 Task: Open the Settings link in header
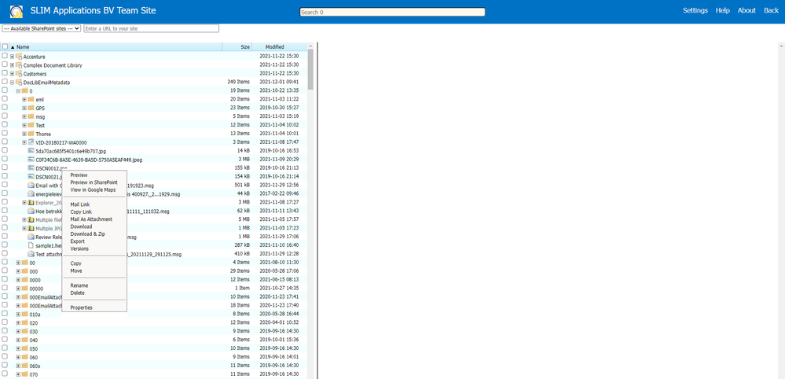[695, 10]
